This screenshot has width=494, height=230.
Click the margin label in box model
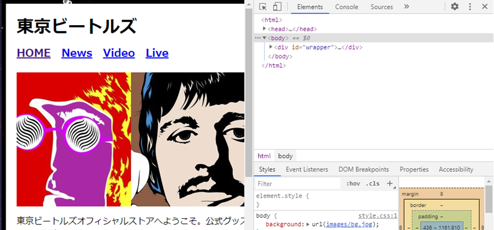coord(410,194)
